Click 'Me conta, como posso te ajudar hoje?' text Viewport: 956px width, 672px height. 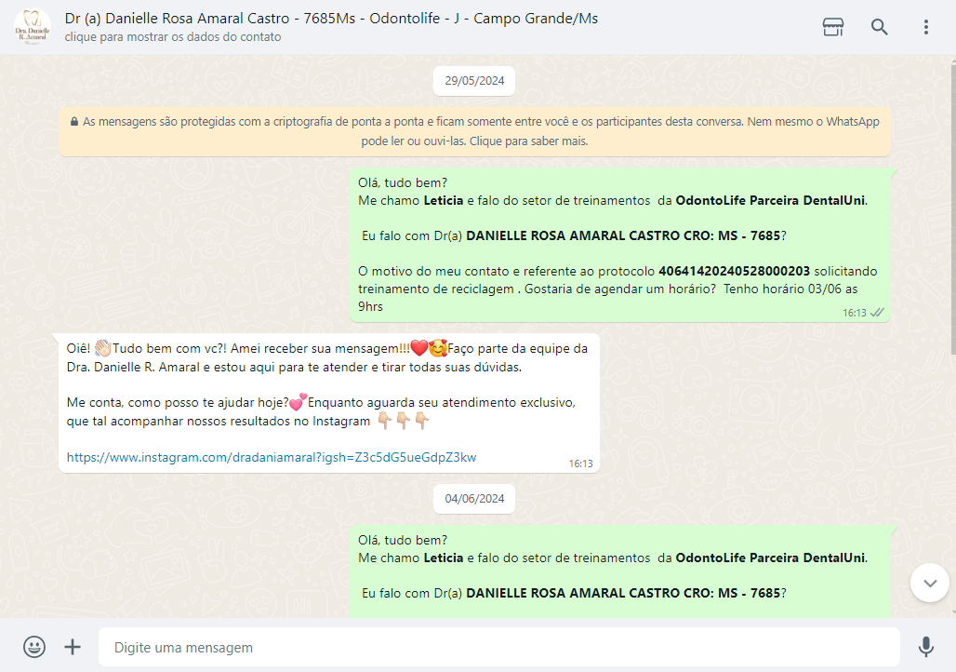click(x=178, y=402)
